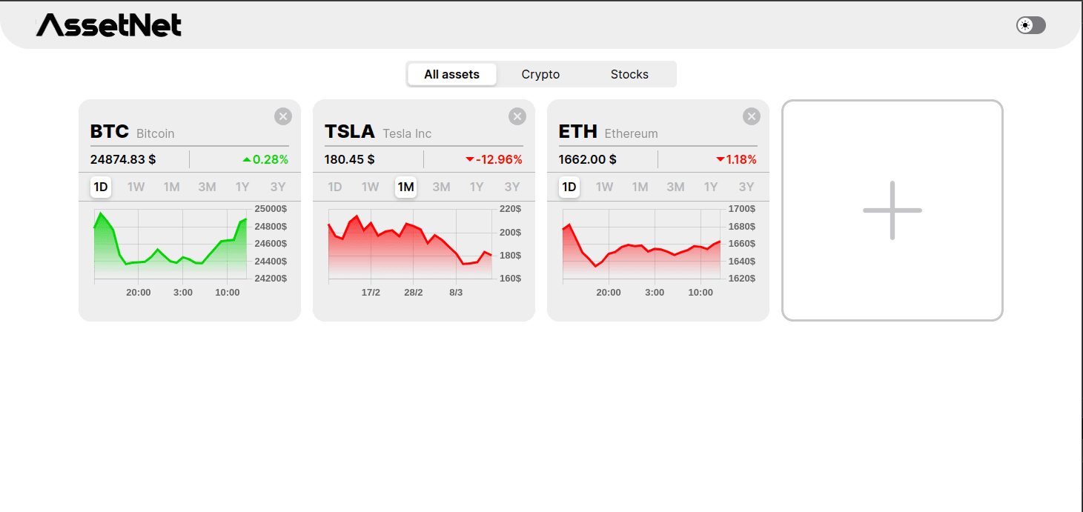
Task: Switch to the Crypto tab
Action: coord(540,74)
